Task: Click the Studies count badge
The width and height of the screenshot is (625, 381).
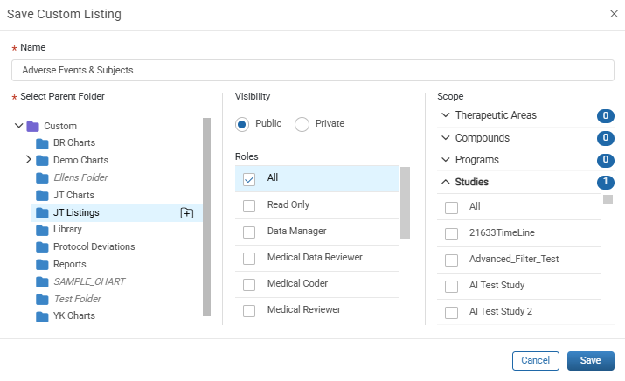Action: [605, 182]
